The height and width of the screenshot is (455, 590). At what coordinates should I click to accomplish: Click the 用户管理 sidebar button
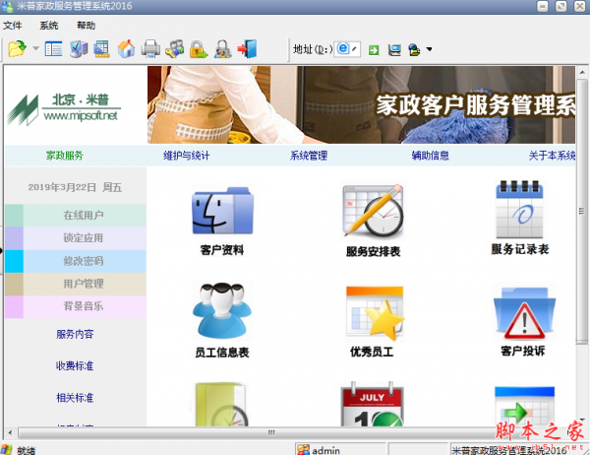coord(76,284)
